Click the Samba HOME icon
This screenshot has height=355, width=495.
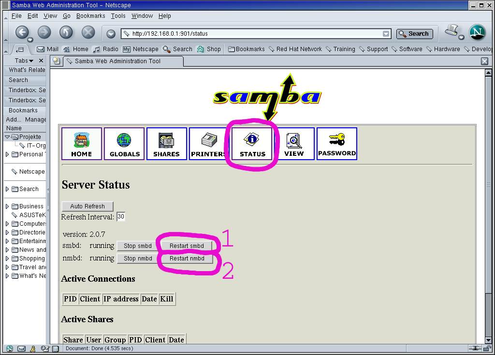pyautogui.click(x=81, y=143)
